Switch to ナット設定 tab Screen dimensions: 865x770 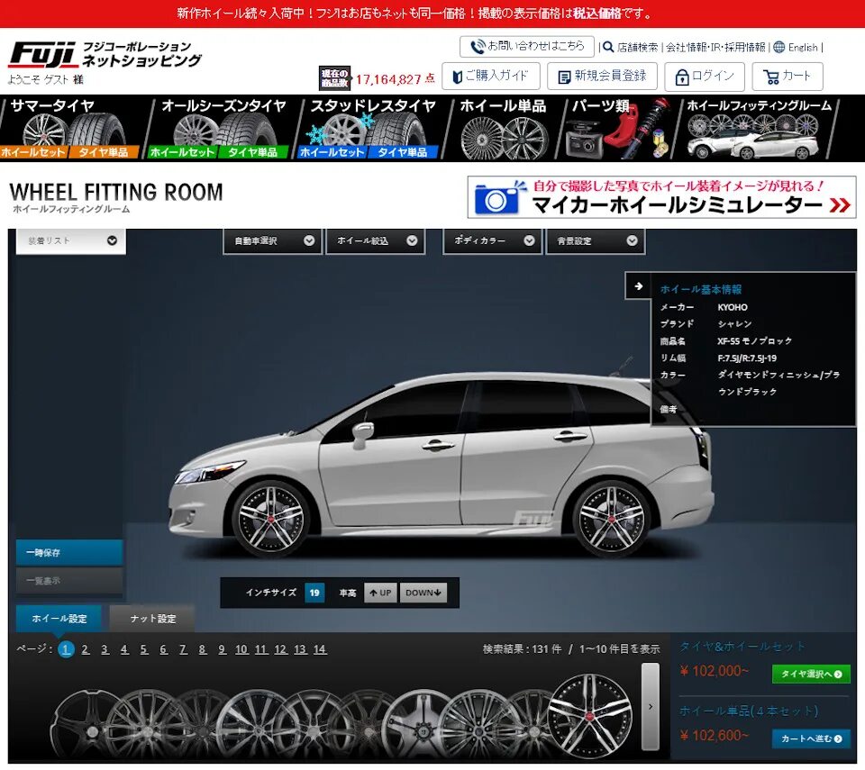[153, 619]
